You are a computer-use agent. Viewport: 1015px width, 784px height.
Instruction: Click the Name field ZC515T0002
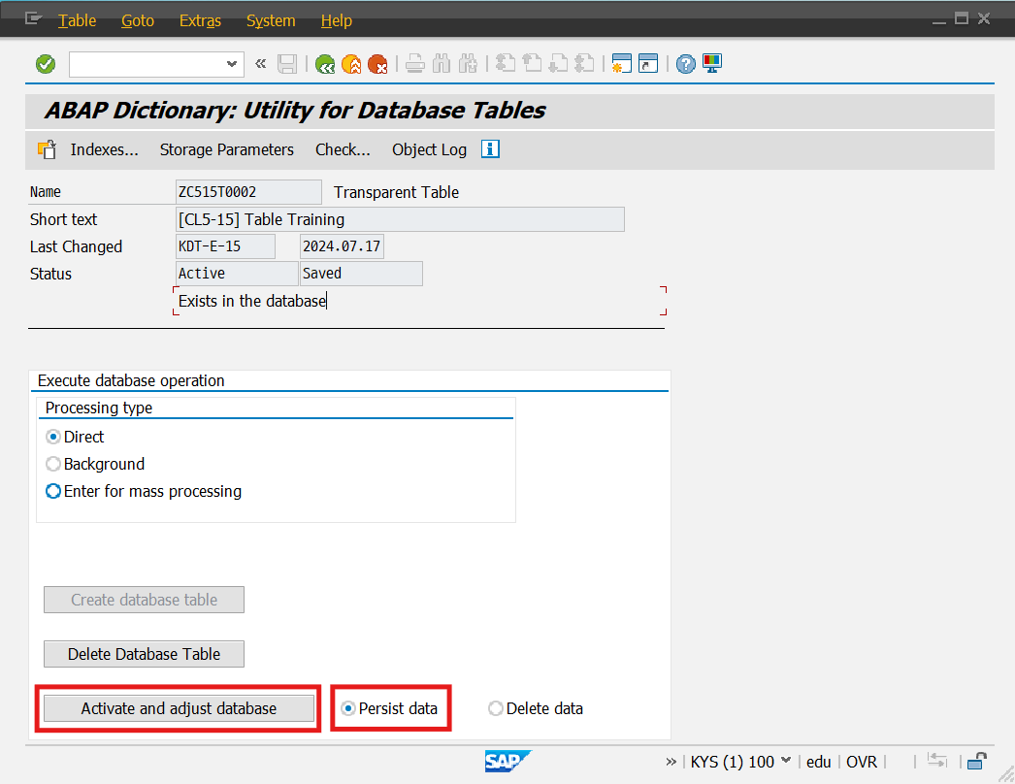(248, 192)
